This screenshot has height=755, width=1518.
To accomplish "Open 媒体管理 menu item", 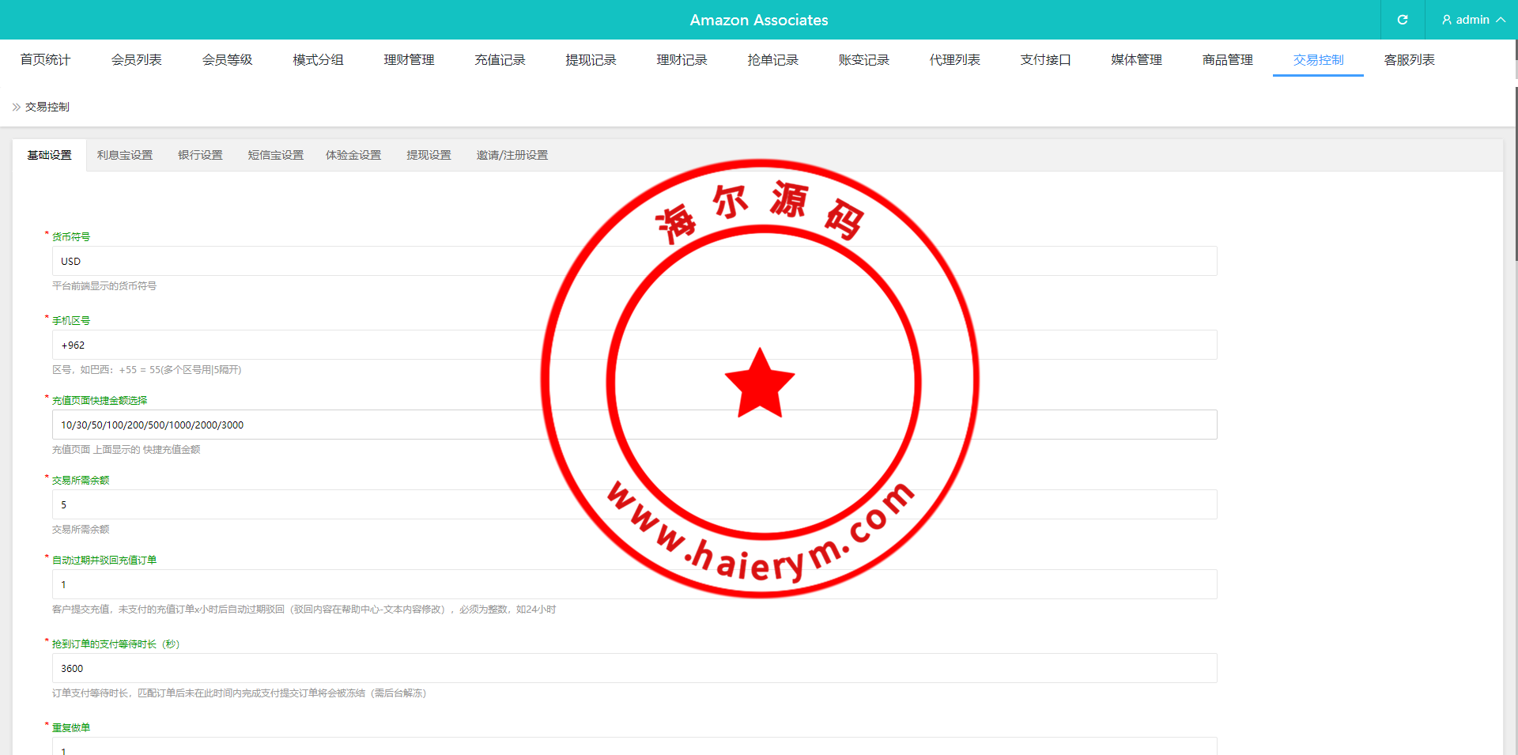I will tap(1136, 60).
